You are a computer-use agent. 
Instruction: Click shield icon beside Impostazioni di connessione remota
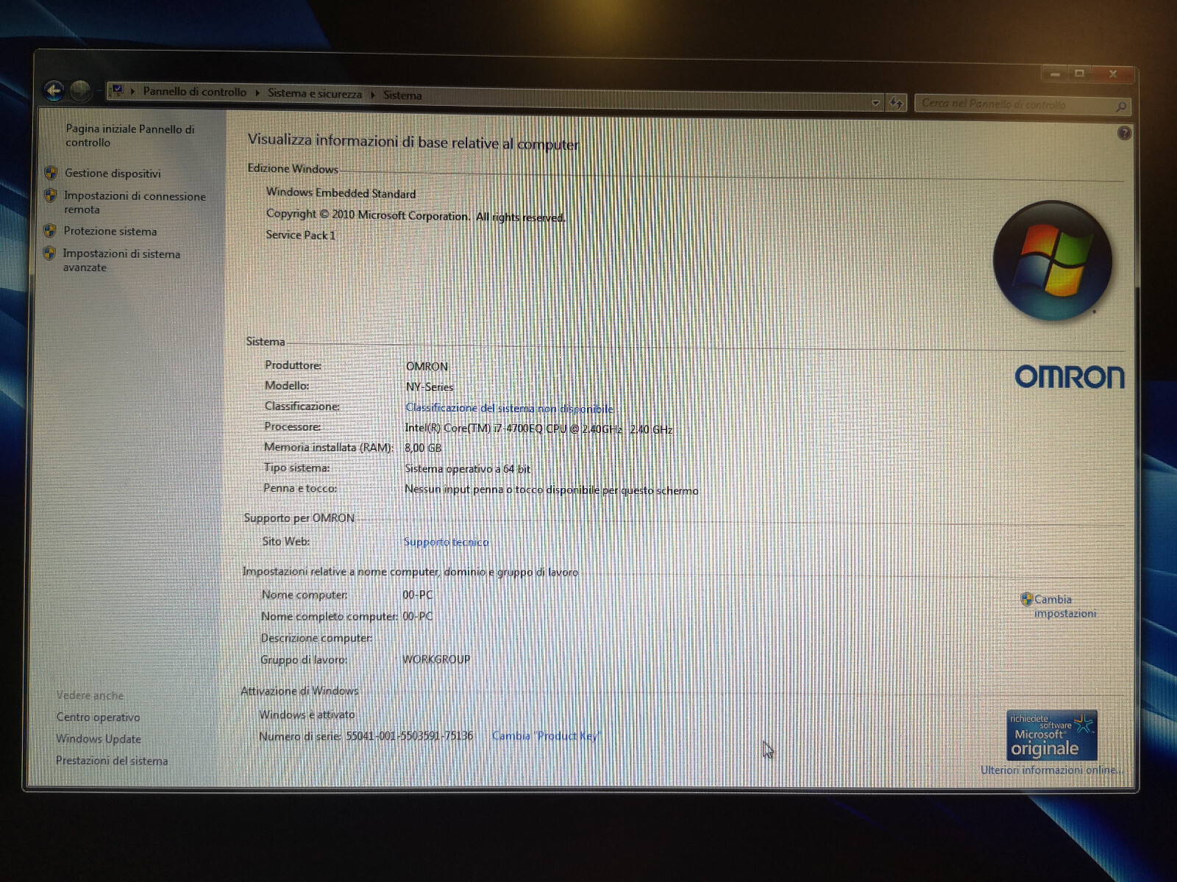click(x=50, y=196)
